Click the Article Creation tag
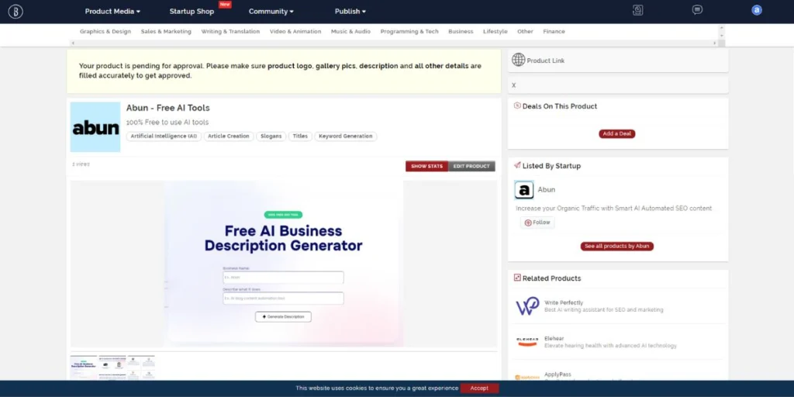 pos(229,136)
